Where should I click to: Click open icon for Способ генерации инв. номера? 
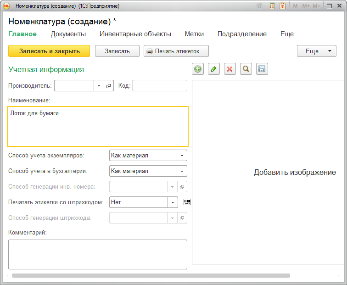[182, 187]
